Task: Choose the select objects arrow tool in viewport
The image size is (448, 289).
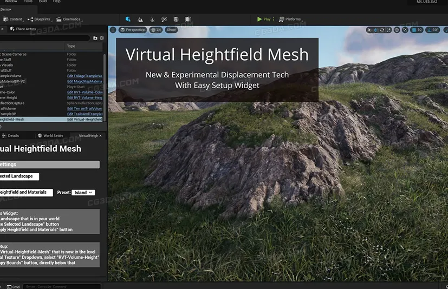Action: (x=369, y=30)
